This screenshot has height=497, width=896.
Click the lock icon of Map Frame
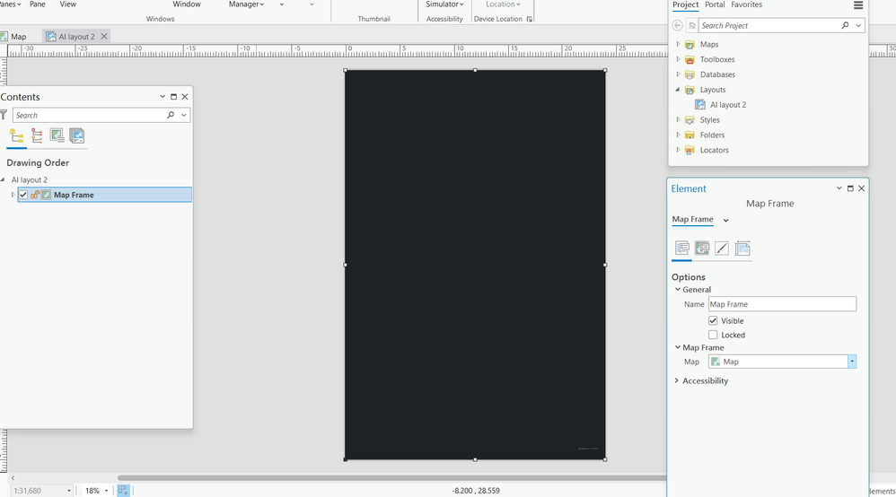[35, 195]
